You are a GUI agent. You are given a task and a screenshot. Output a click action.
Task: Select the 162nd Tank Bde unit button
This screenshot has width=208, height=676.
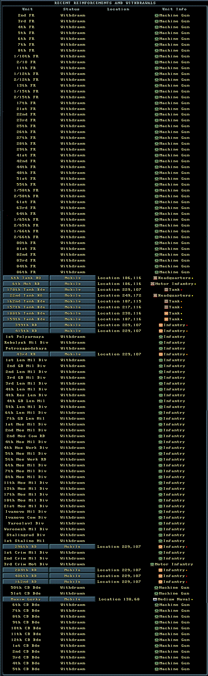point(26,301)
